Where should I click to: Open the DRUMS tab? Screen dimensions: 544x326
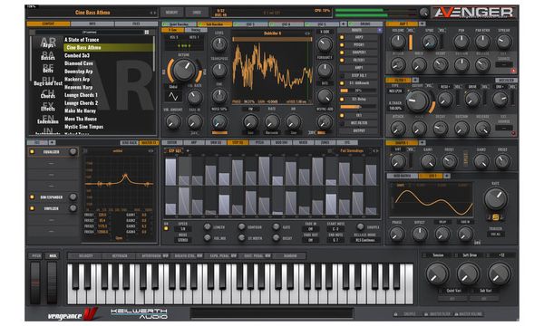(365, 24)
